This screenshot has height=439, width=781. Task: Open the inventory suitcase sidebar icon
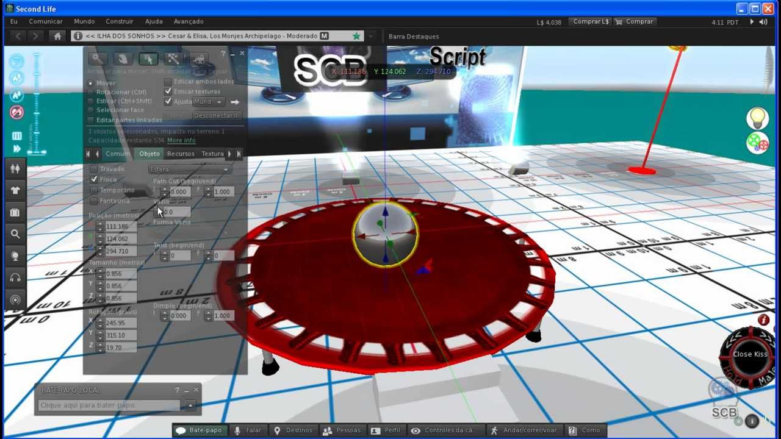(x=16, y=212)
